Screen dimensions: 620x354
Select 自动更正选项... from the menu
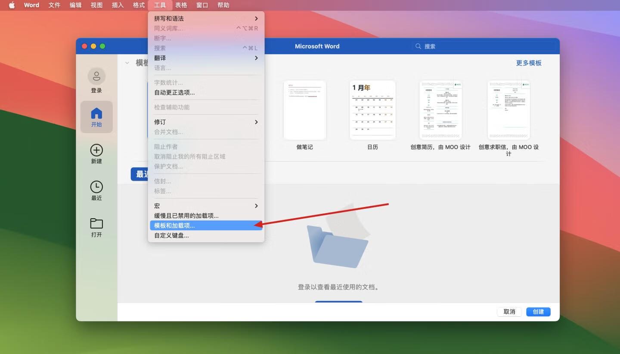[x=174, y=92]
